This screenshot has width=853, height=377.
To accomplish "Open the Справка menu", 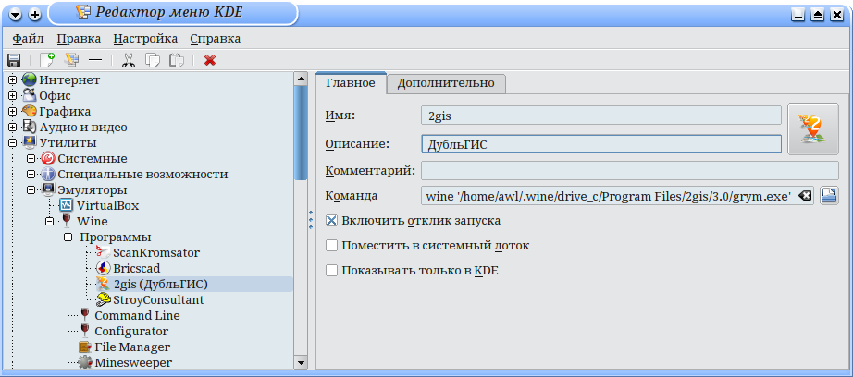I will click(x=216, y=39).
